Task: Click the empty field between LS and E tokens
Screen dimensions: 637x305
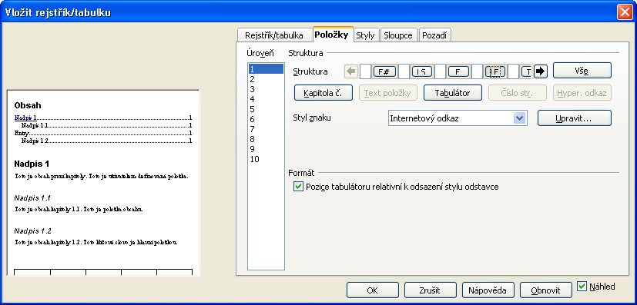Action: point(441,71)
